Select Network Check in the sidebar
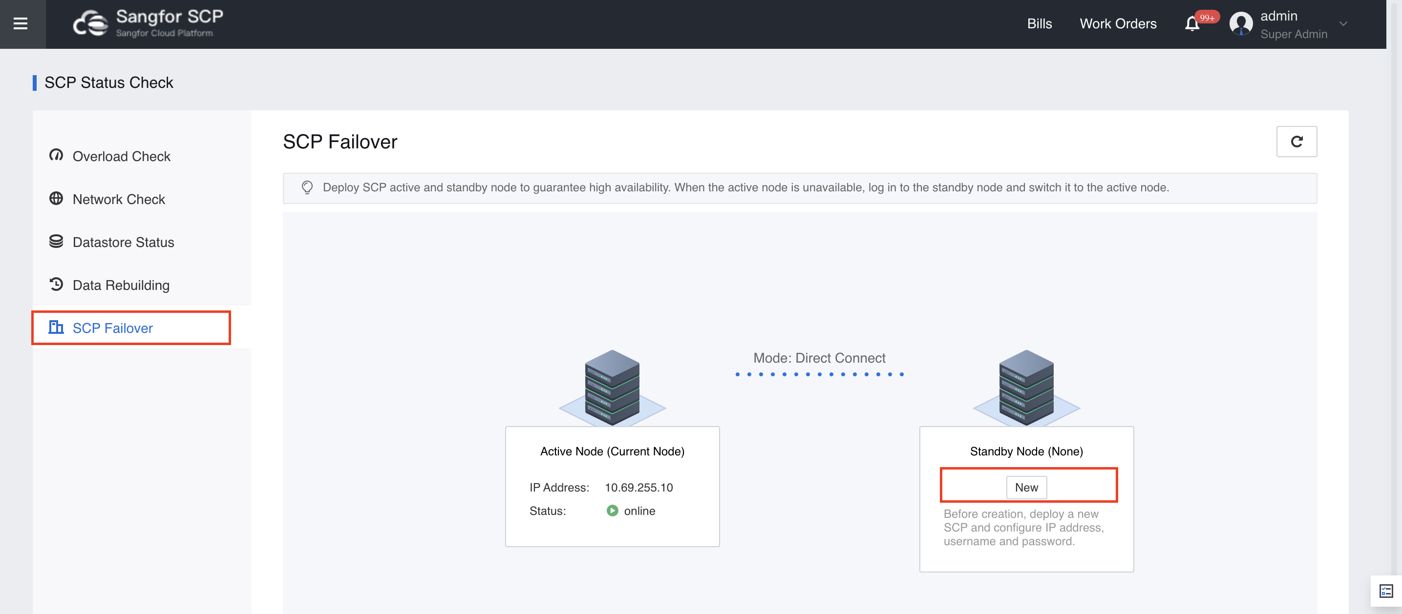The width and height of the screenshot is (1402, 614). click(x=142, y=199)
